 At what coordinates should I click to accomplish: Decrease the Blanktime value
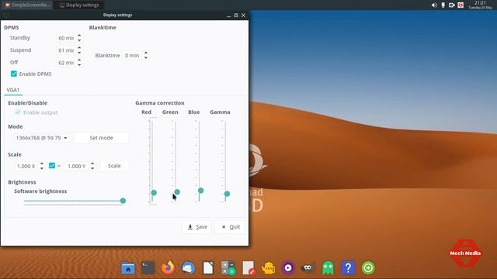(x=146, y=57)
